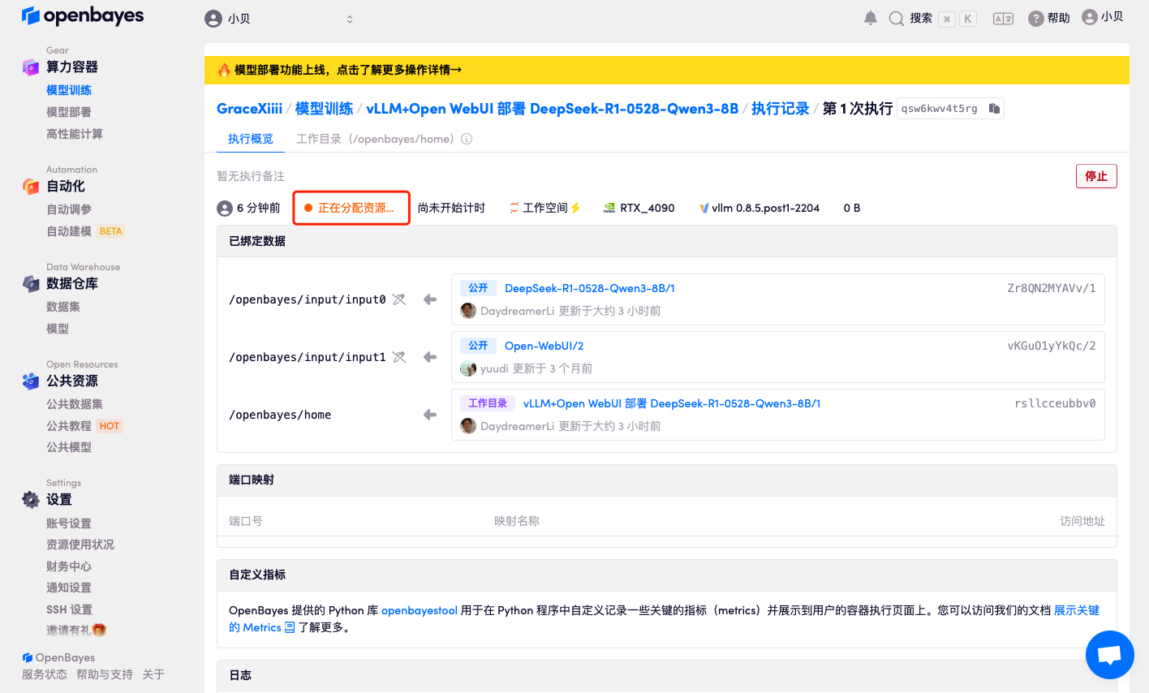
Task: Open 账号设置 in sidebar
Action: point(69,523)
